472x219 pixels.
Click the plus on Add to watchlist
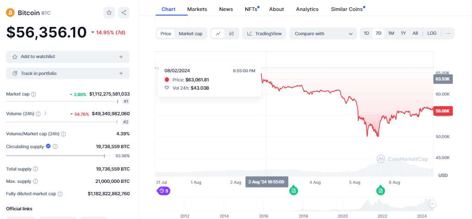point(121,57)
